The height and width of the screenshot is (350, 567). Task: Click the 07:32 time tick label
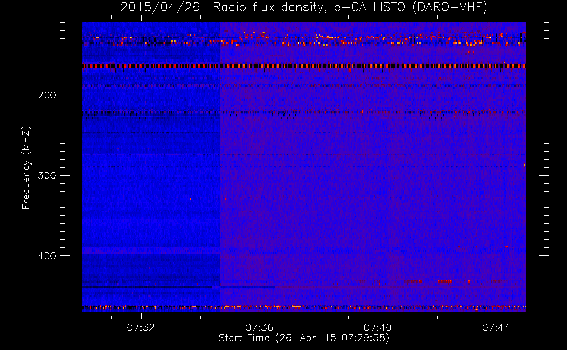pos(141,328)
